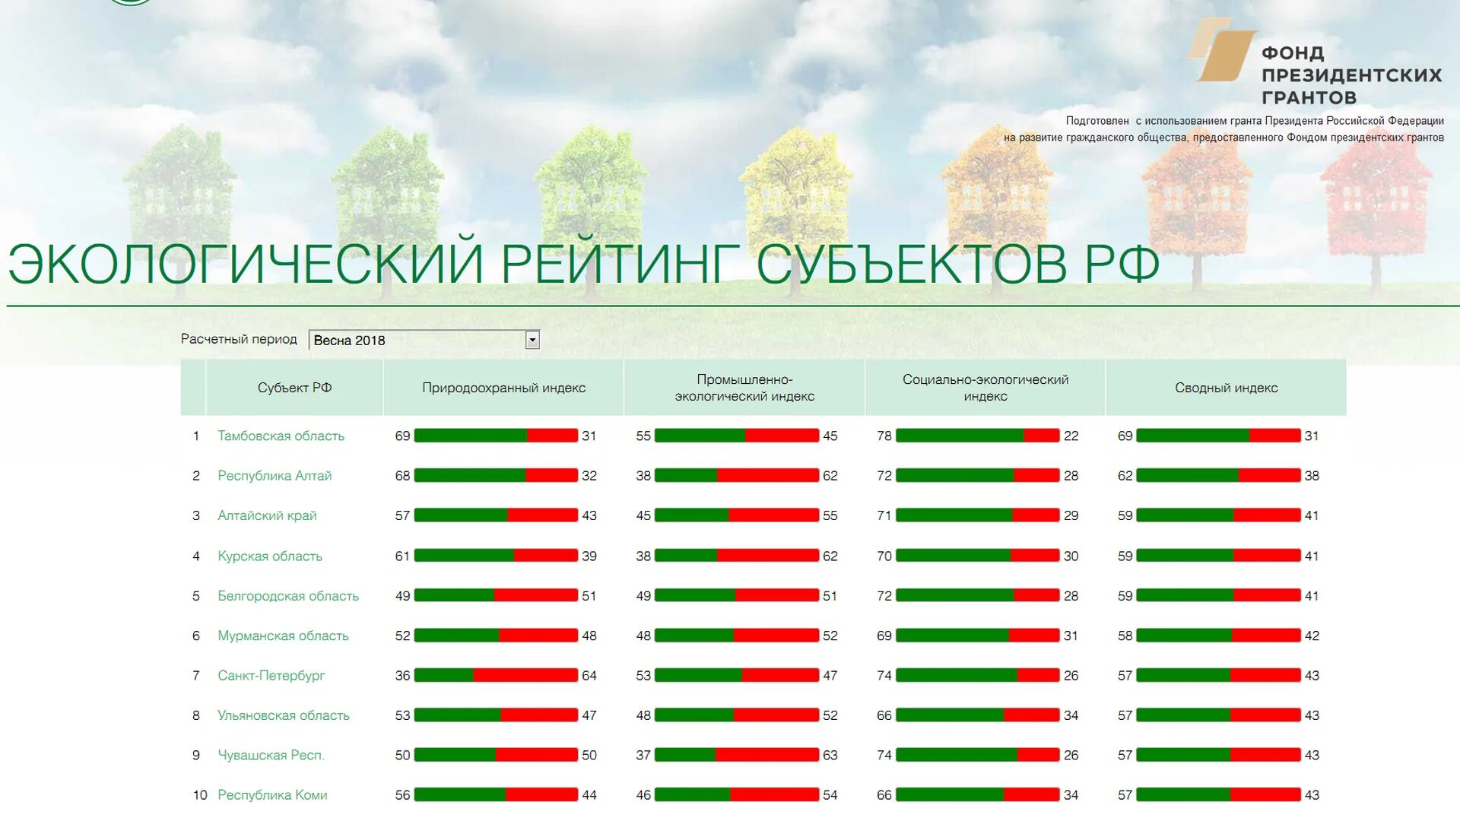Click the Фонд президентских грантов logo
Screen dimensions: 1460x821
click(1314, 62)
